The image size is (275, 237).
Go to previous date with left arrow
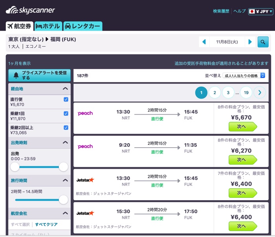[x=204, y=42]
